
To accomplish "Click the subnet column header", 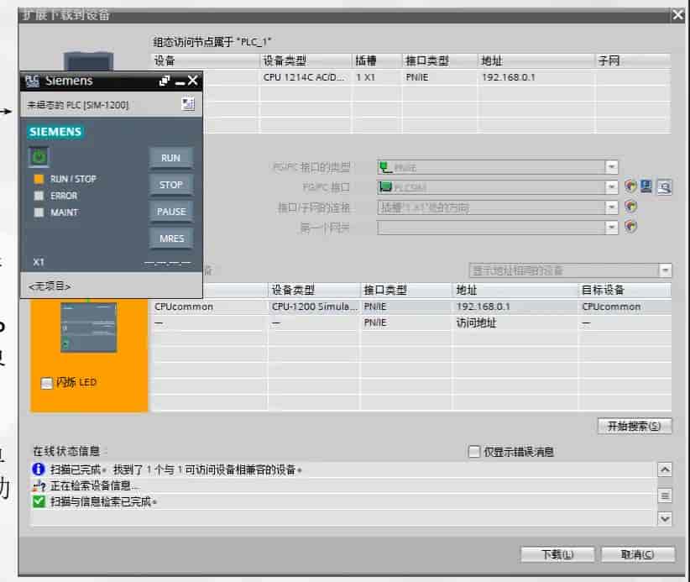I will (x=633, y=60).
